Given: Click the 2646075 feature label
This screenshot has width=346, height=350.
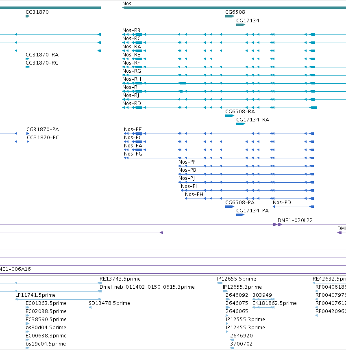Looking at the screenshot, I should pyautogui.click(x=237, y=303).
